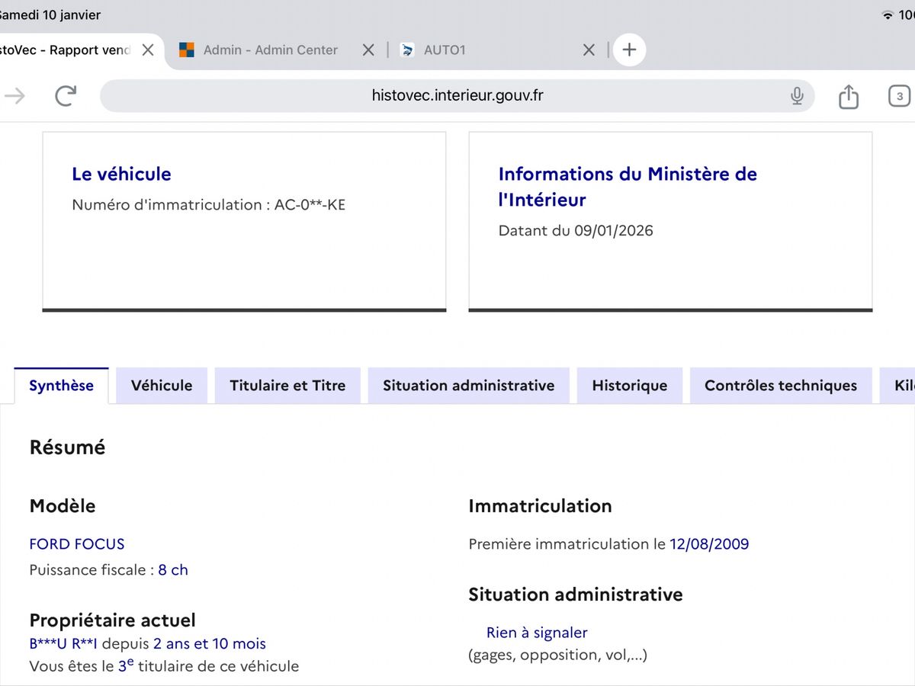Click the histovec.interieur.gouv.fr address field
The image size is (915, 686).
(457, 95)
